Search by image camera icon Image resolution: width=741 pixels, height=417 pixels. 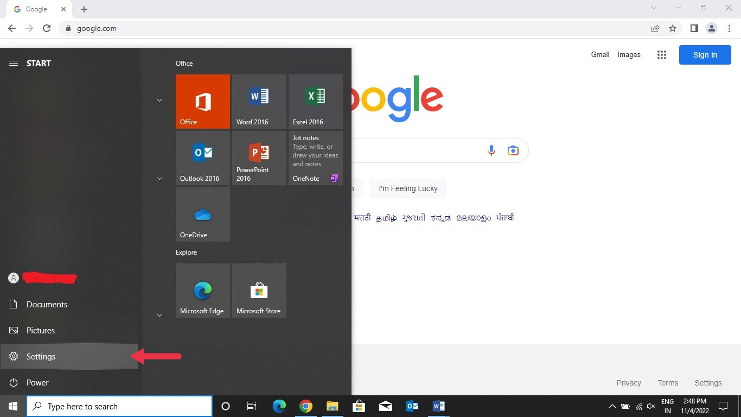tap(513, 150)
